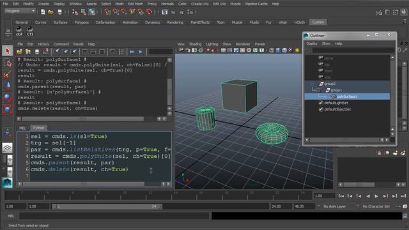This screenshot has width=409, height=230.
Task: Switch to the Custom shelf tab
Action: tap(318, 22)
